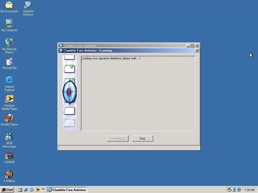Select Windows Media Player desktop shortcut
This screenshot has width=258, height=193.
pos(9,103)
